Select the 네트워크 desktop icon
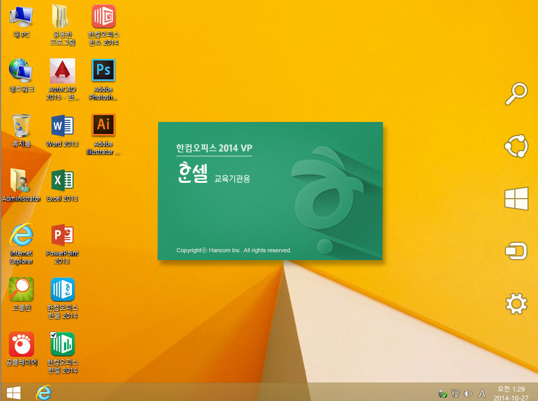 (x=21, y=76)
